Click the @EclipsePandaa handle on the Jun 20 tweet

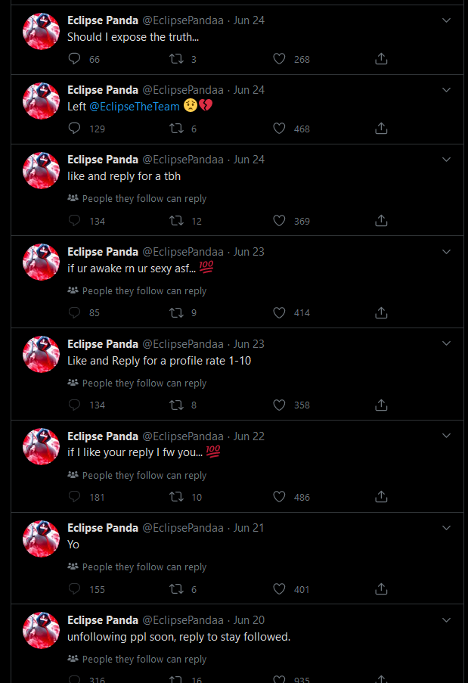tap(183, 620)
